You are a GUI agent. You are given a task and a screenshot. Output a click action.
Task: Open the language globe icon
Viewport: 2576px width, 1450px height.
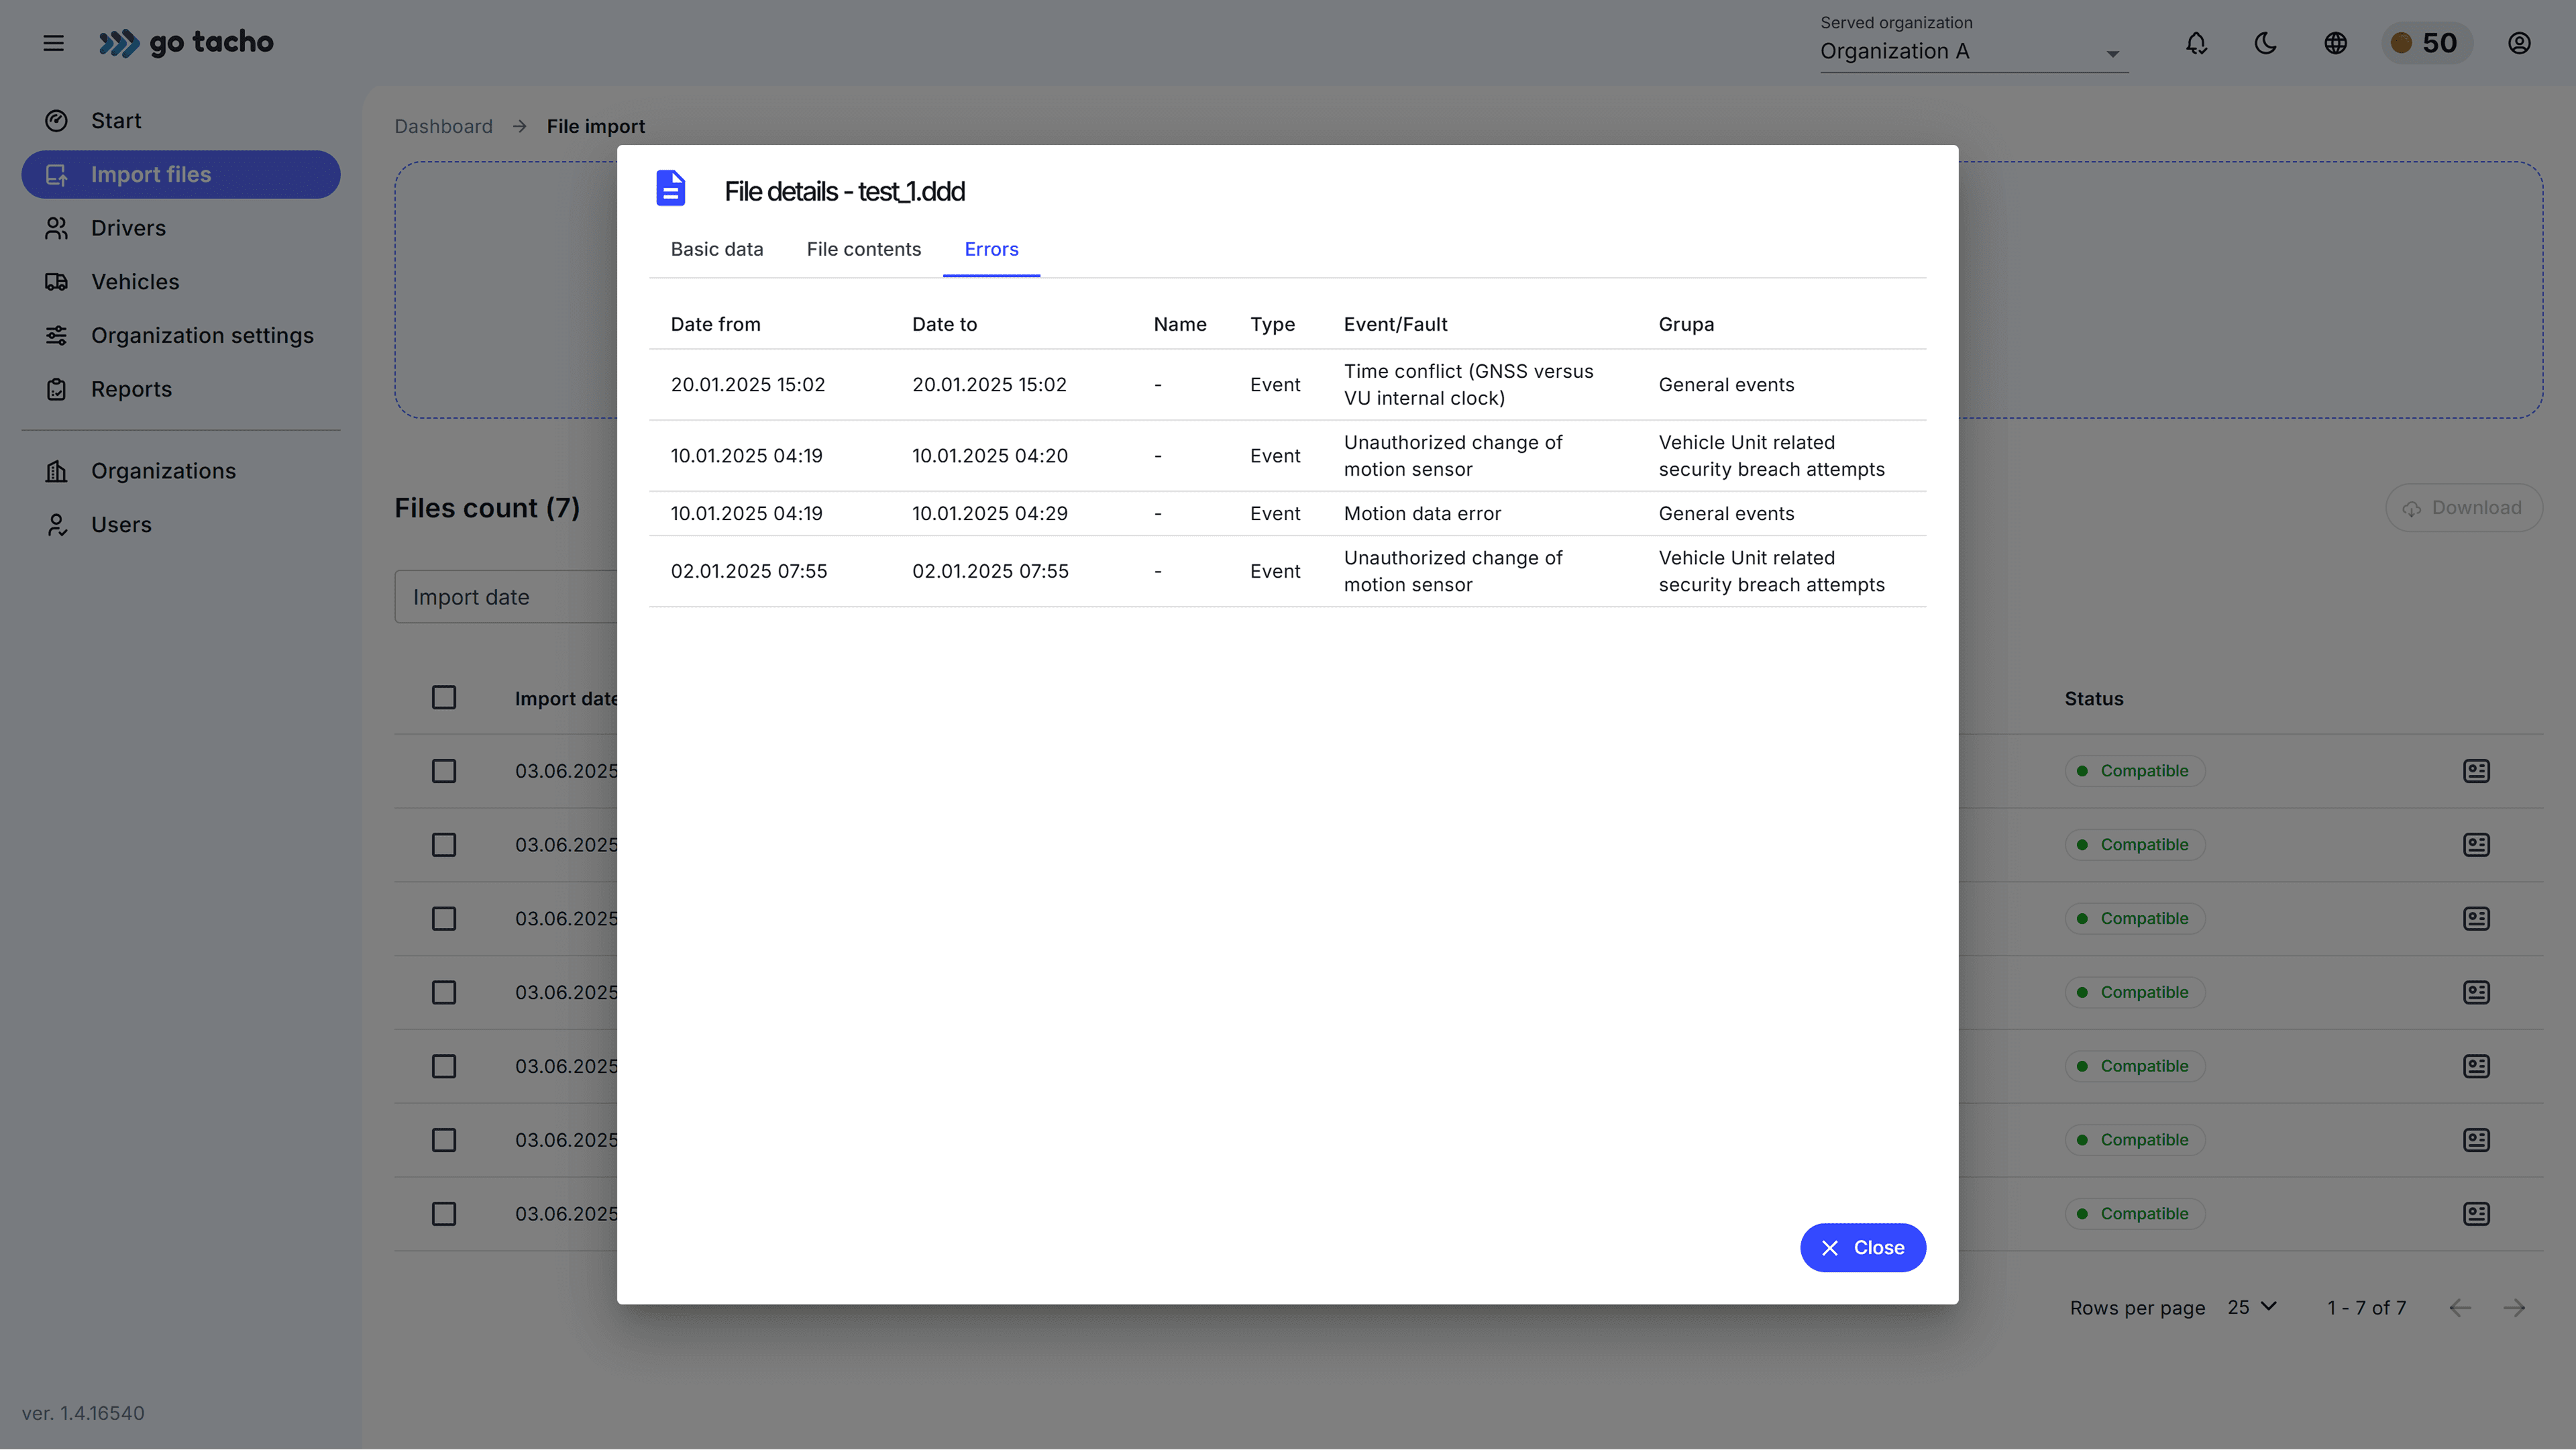coord(2335,43)
